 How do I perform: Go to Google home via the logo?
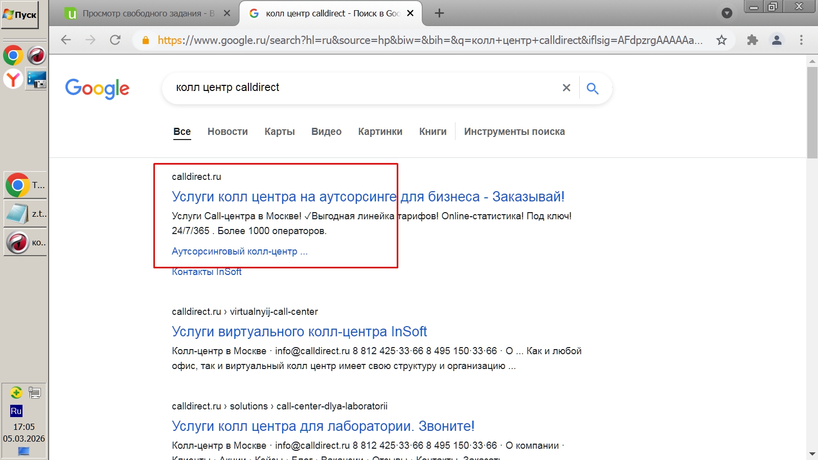pyautogui.click(x=97, y=88)
